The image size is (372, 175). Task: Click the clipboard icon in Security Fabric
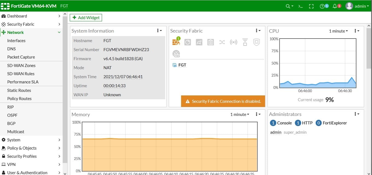pyautogui.click(x=210, y=42)
